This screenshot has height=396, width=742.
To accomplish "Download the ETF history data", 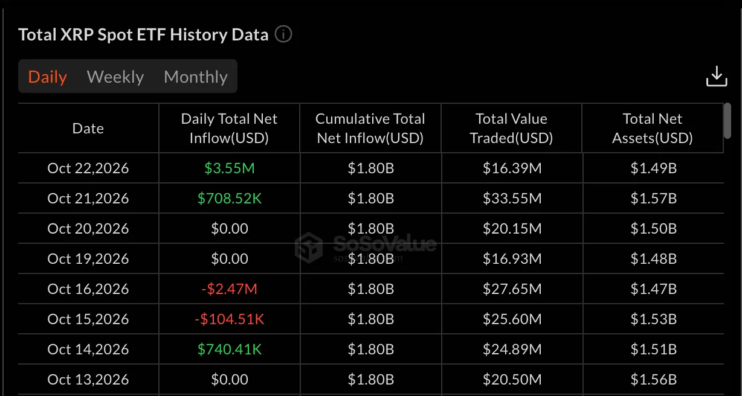I will [x=717, y=77].
